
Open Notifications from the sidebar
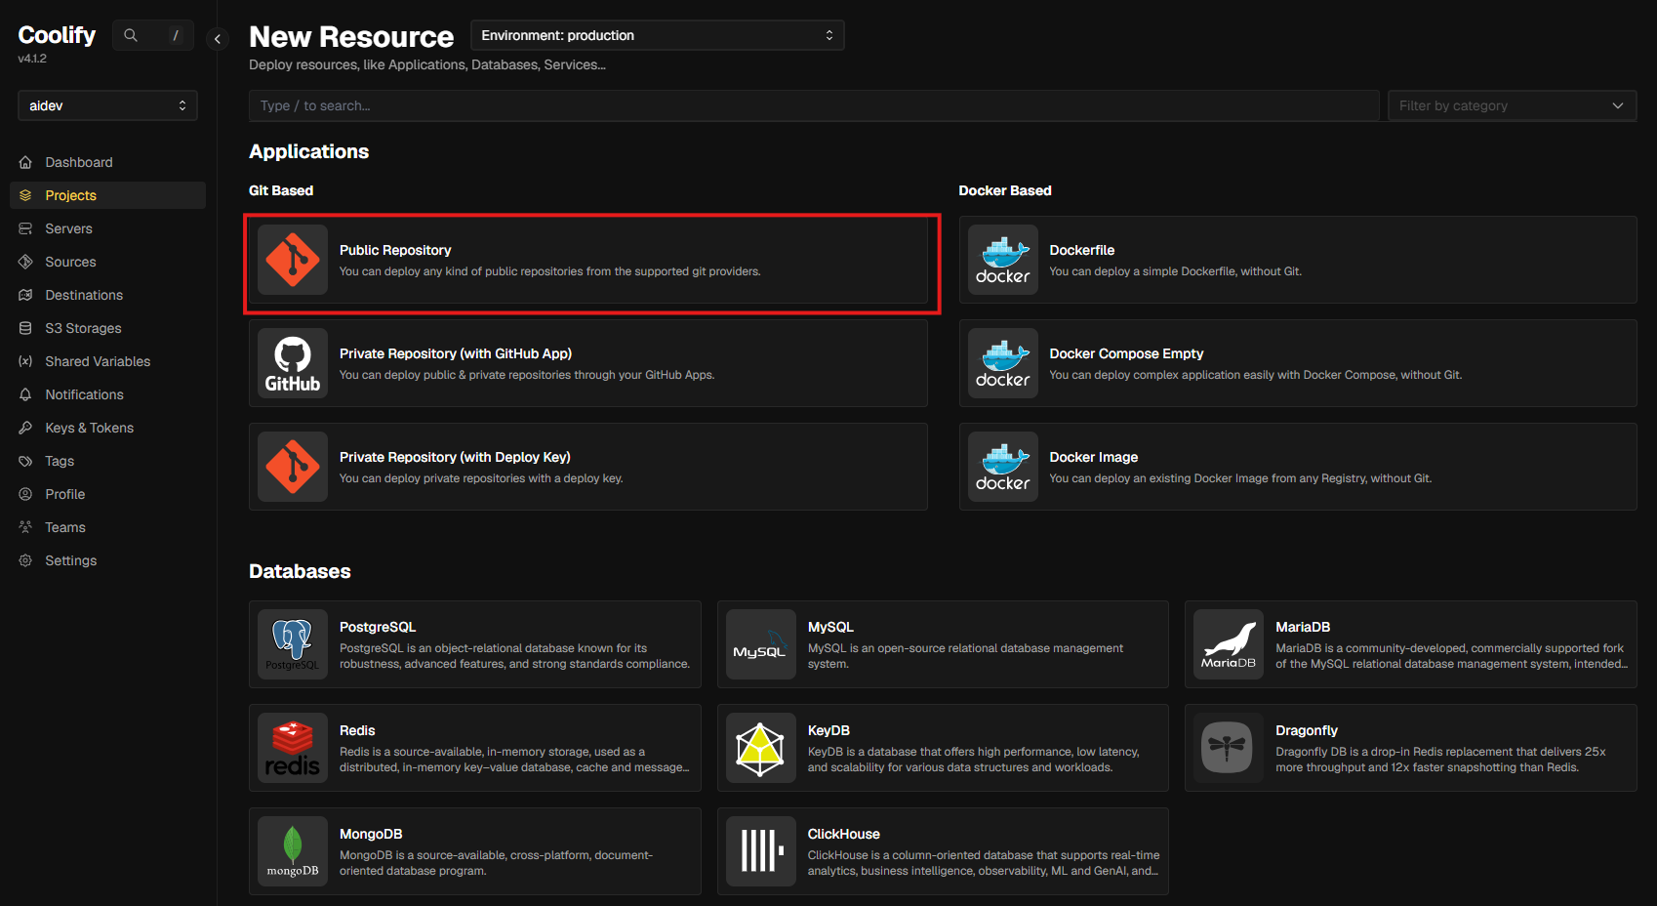coord(107,394)
